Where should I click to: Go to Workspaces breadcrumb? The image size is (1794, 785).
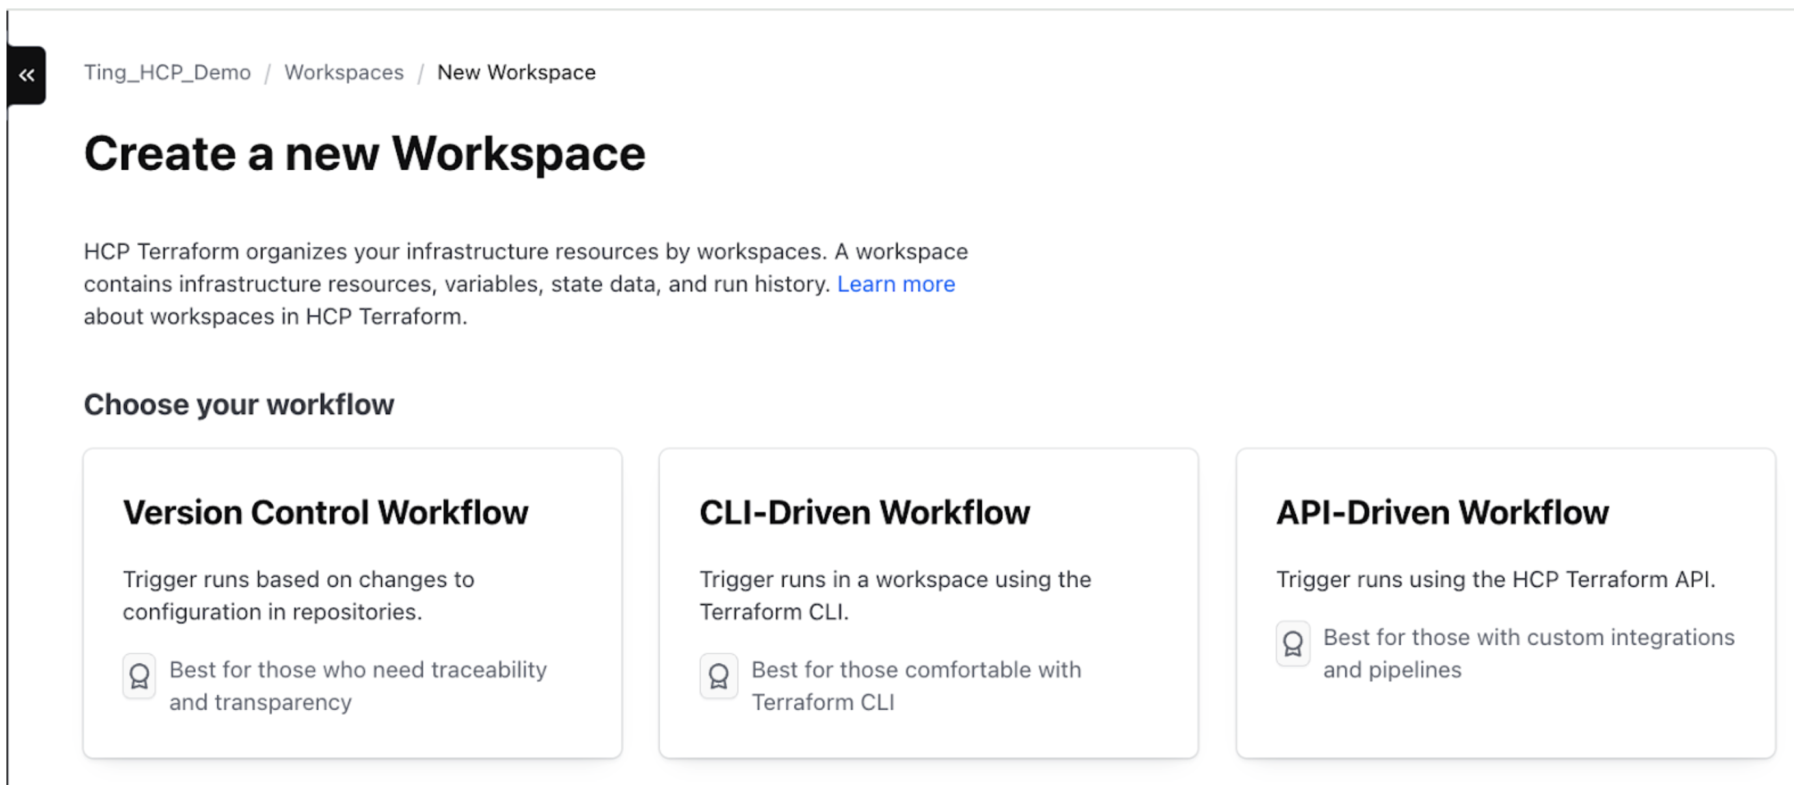click(344, 72)
